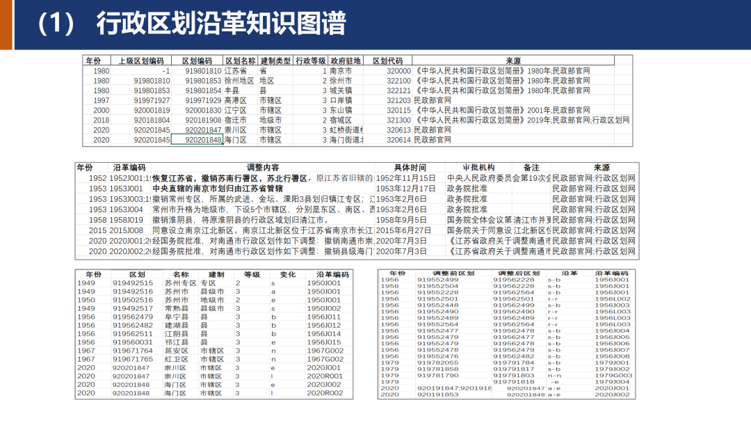
Task: Select the cell 919781790
Action: pos(438,376)
